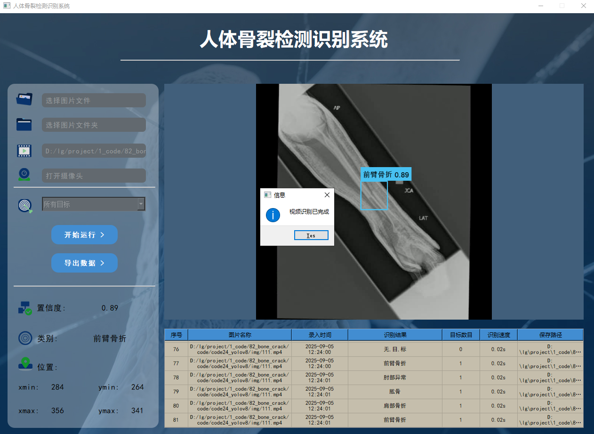The image size is (594, 434).
Task: Click the target filter radar icon
Action: pyautogui.click(x=25, y=205)
